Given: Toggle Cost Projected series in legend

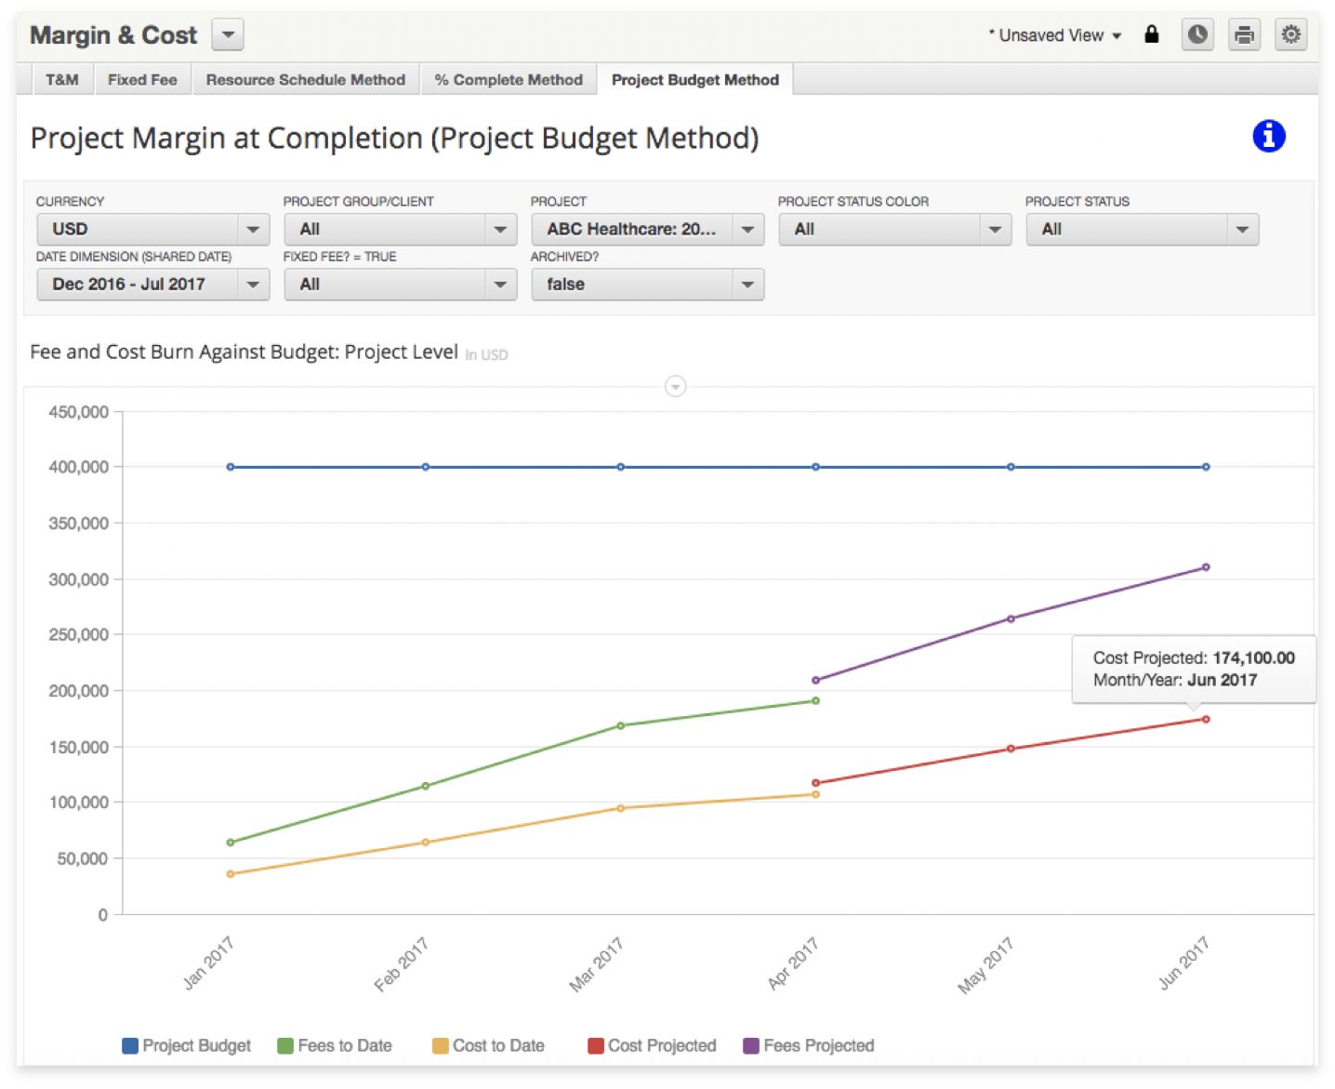Looking at the screenshot, I should tap(653, 1045).
